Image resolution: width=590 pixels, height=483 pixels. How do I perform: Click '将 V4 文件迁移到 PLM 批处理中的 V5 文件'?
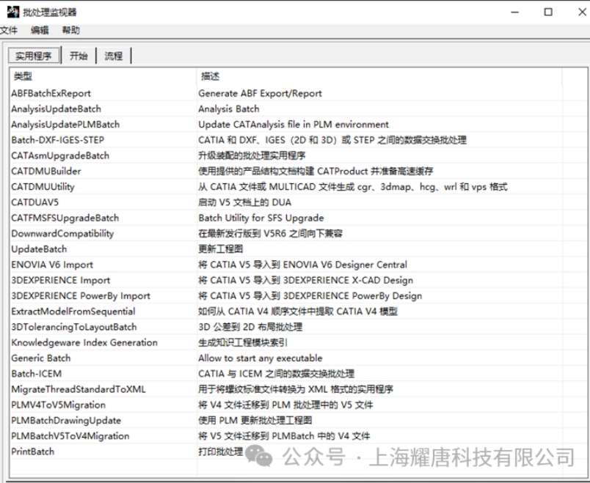[286, 405]
